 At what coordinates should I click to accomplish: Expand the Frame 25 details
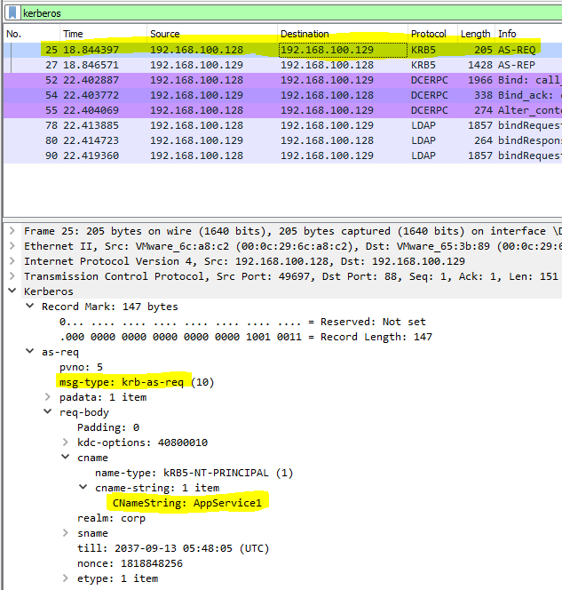[11, 231]
